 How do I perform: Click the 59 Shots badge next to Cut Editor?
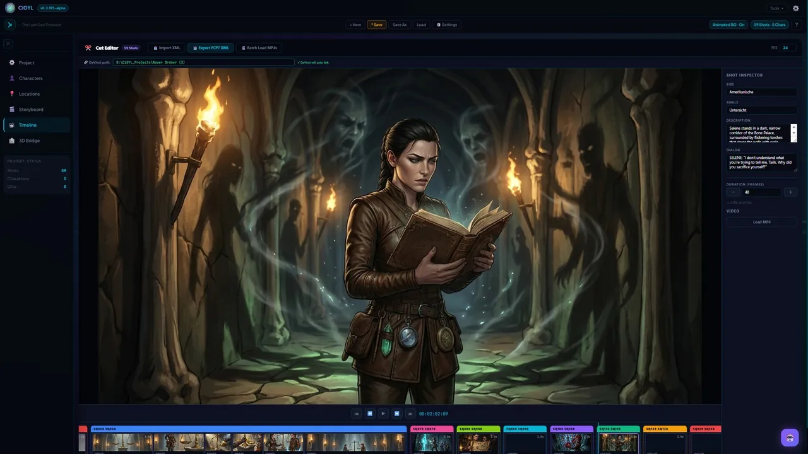[x=131, y=48]
